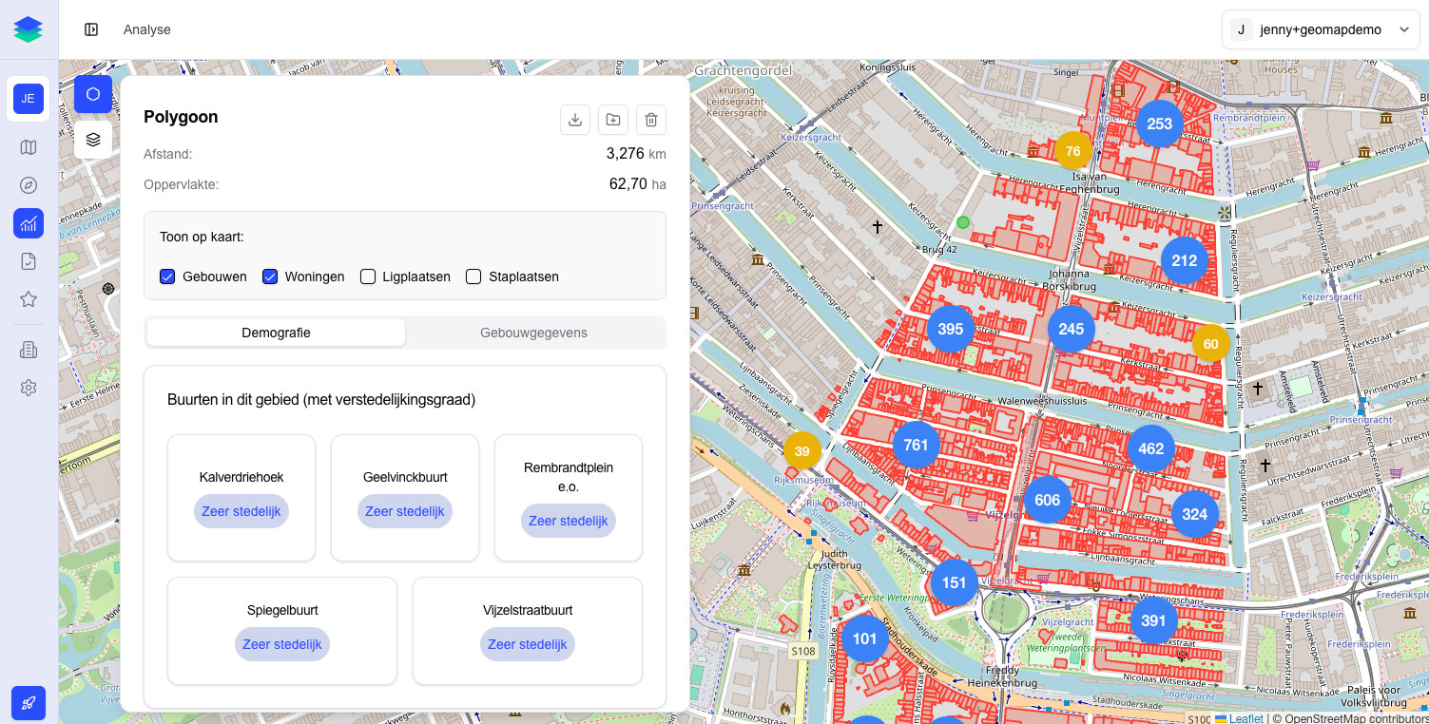Open the jenny+geomapdemo account dropdown

click(x=1321, y=29)
